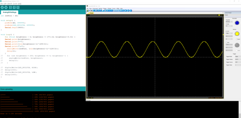Enable the CH2 channel checkbox
This screenshot has width=241, height=118.
click(x=226, y=43)
